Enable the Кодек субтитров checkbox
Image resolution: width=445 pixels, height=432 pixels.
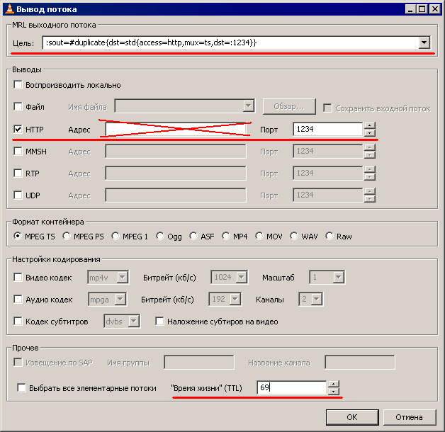18,321
